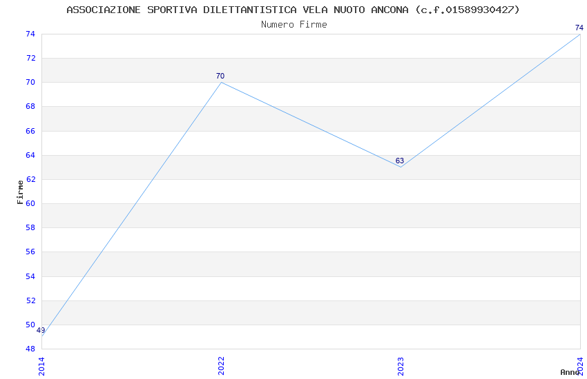This screenshot has width=587, height=379.
Task: Click the y-axis tick label 66
Action: click(x=30, y=131)
